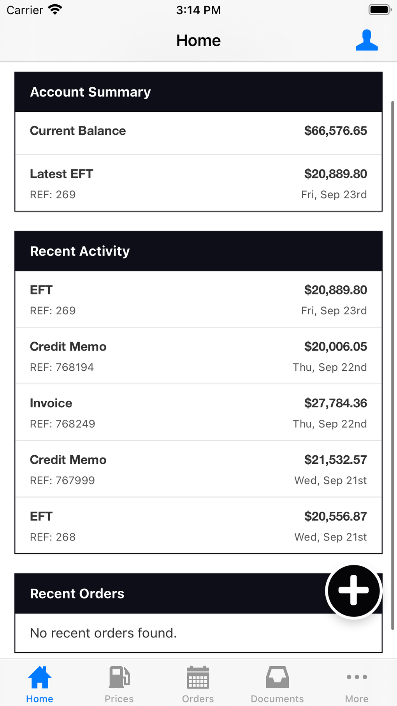Open Credit Memo REF 768194
This screenshot has height=706, width=397.
[198, 356]
